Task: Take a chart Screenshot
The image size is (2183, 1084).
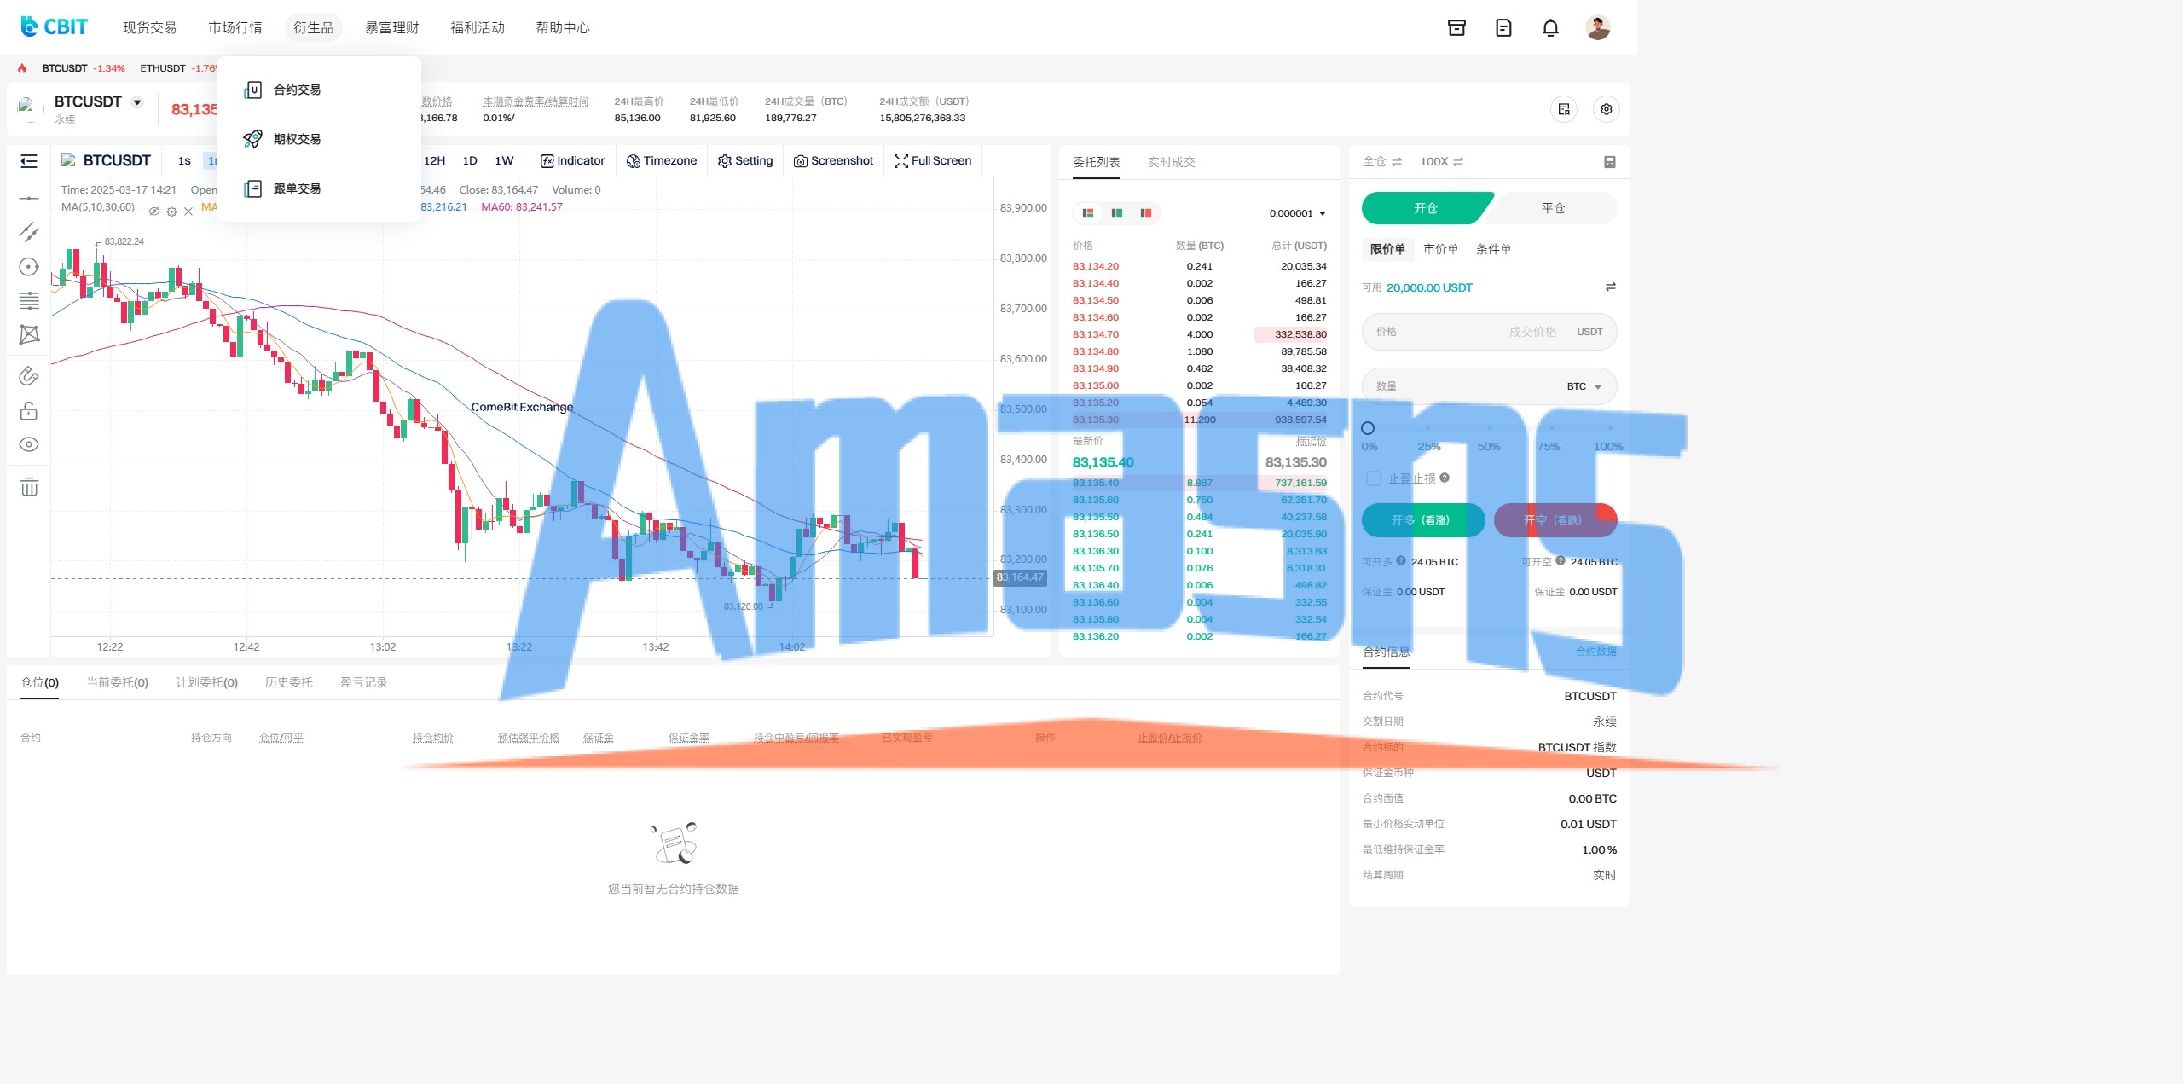Action: [833, 161]
